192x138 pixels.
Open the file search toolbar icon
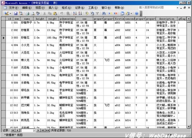[x=21, y=13]
